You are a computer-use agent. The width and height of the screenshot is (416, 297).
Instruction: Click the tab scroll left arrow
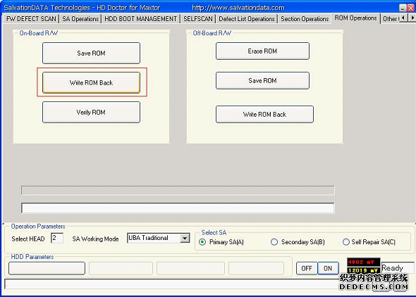click(403, 18)
